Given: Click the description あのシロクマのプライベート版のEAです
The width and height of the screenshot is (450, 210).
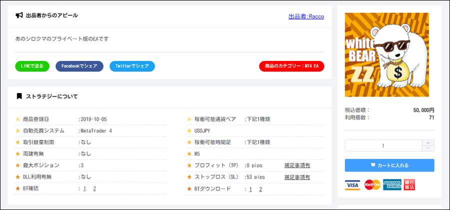Looking at the screenshot, I should [62, 38].
